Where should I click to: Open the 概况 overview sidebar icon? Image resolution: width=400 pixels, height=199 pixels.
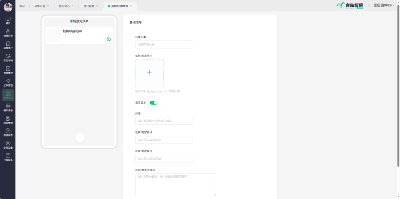[8, 20]
